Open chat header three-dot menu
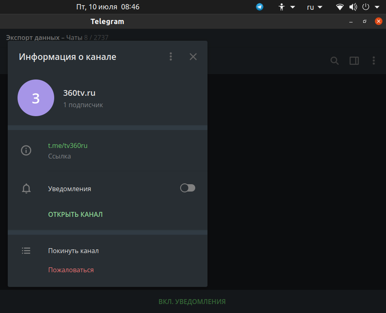Screen dimensions: 386x313 coord(374,61)
